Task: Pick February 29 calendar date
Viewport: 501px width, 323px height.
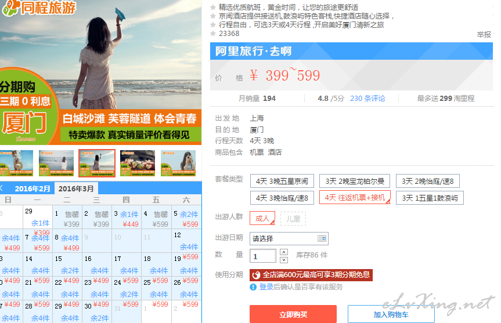Action: coord(37,218)
